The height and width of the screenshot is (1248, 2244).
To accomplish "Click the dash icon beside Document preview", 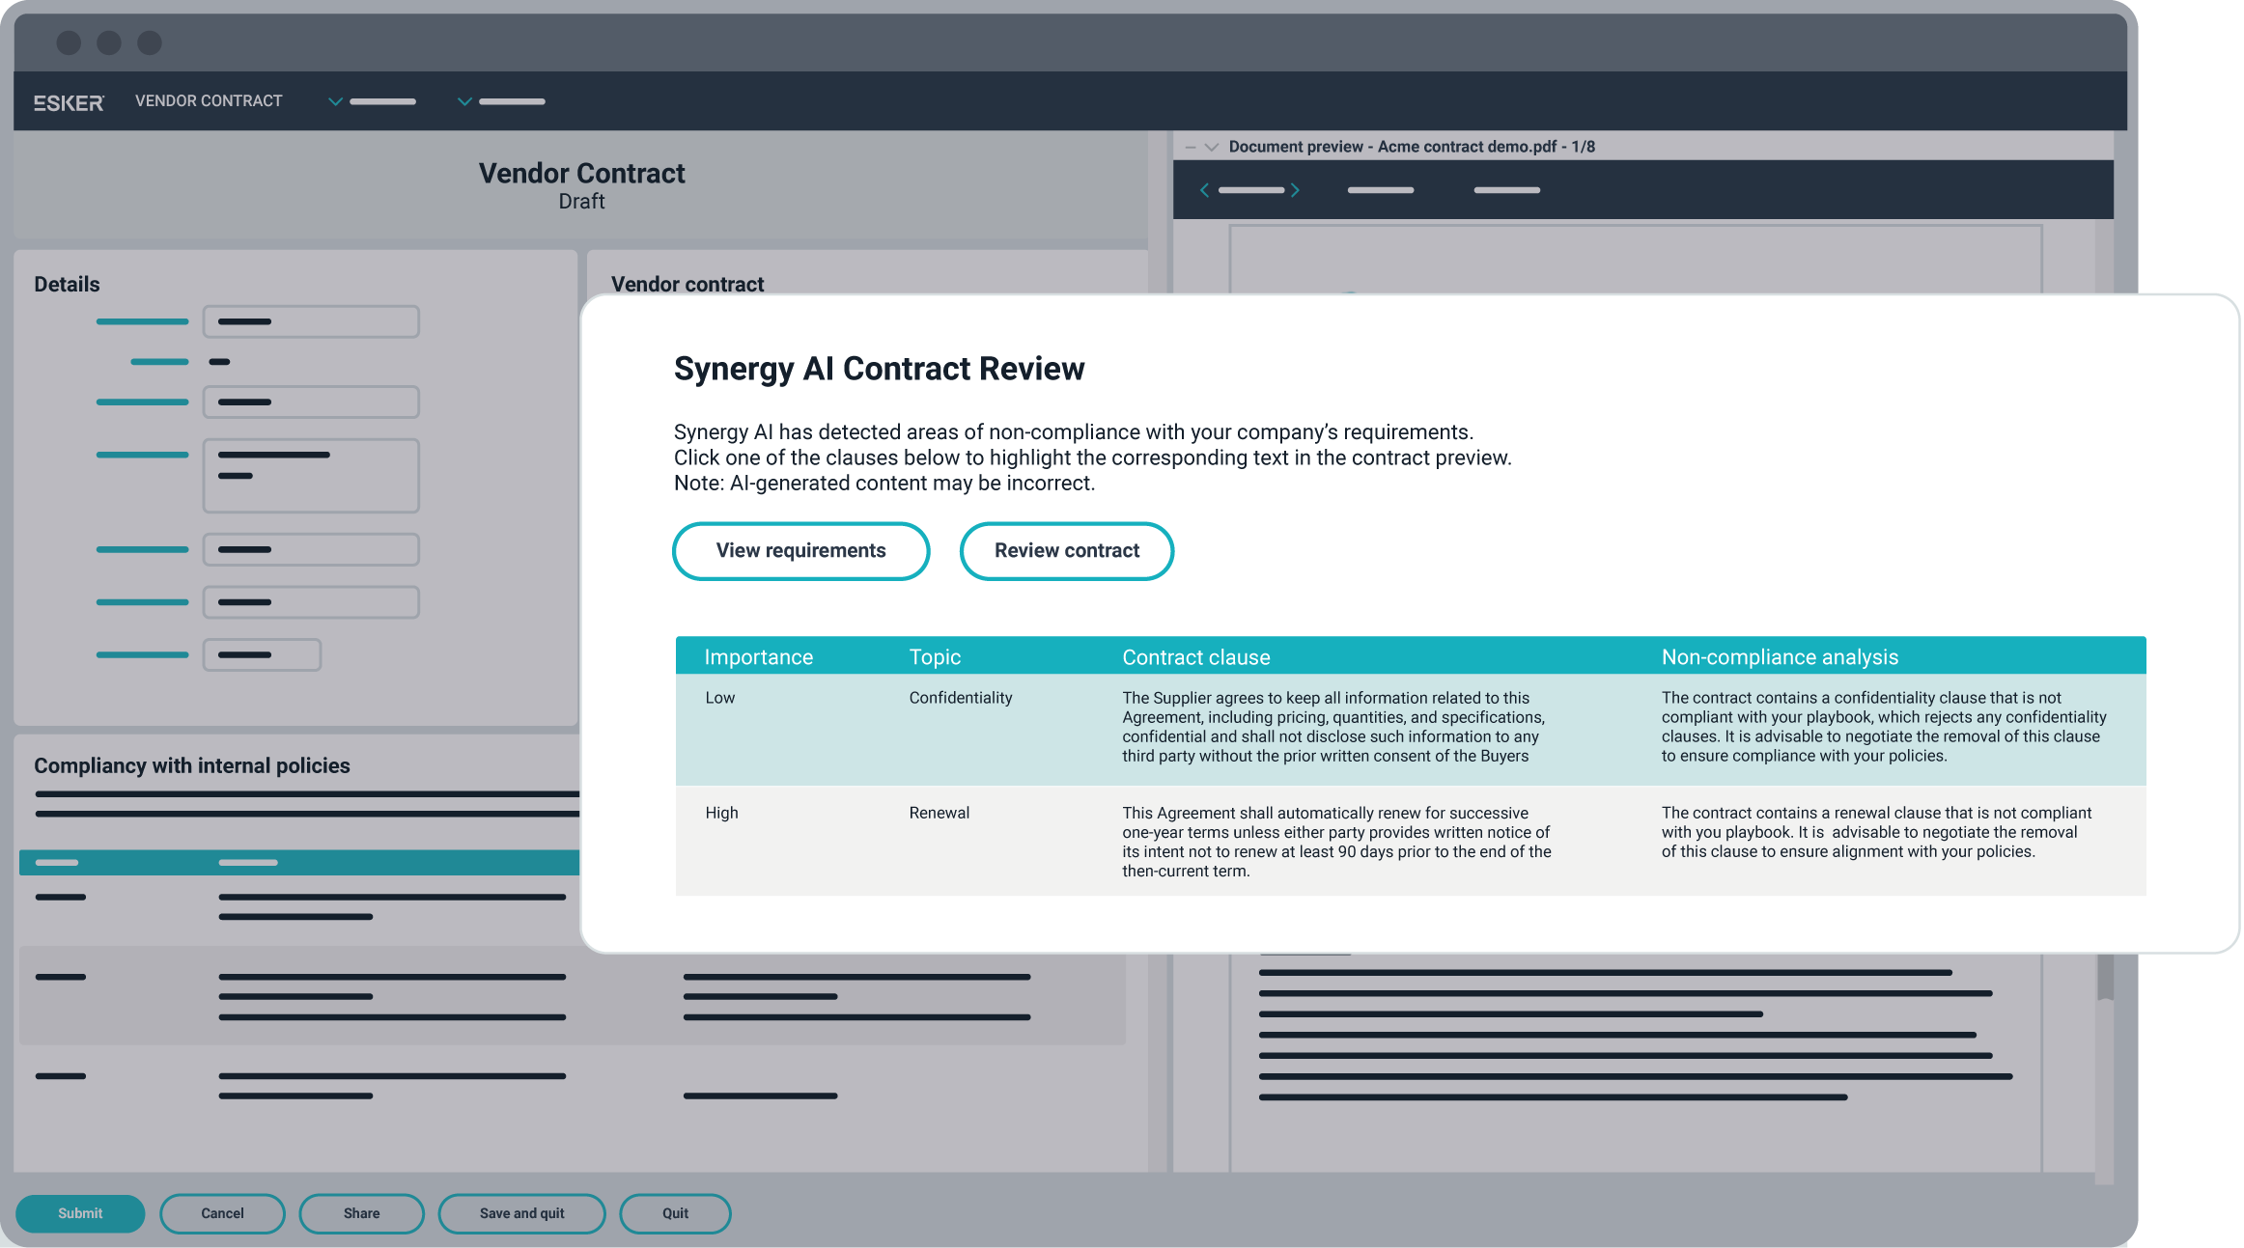I will coord(1191,147).
